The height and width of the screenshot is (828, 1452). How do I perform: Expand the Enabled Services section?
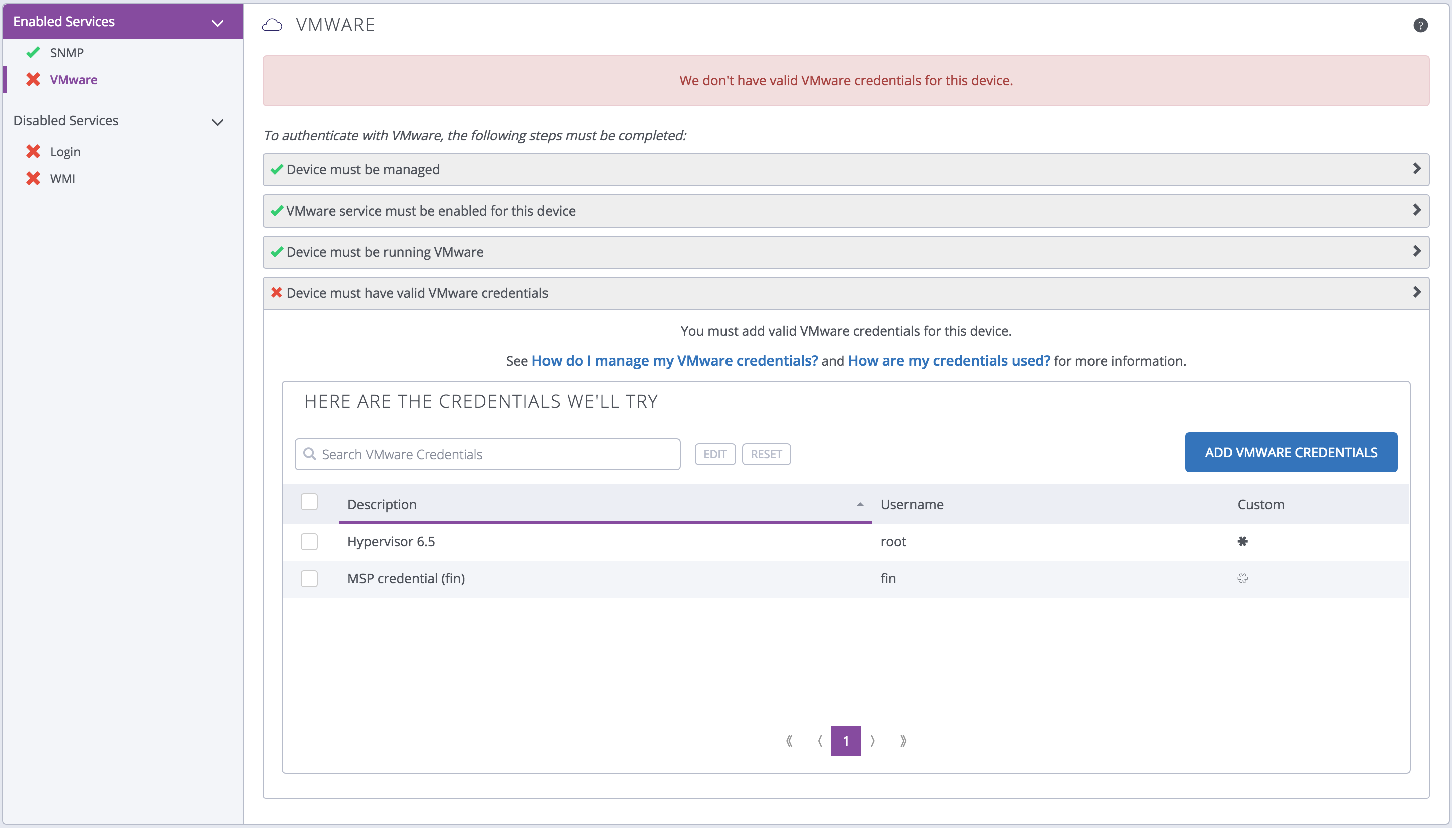221,22
